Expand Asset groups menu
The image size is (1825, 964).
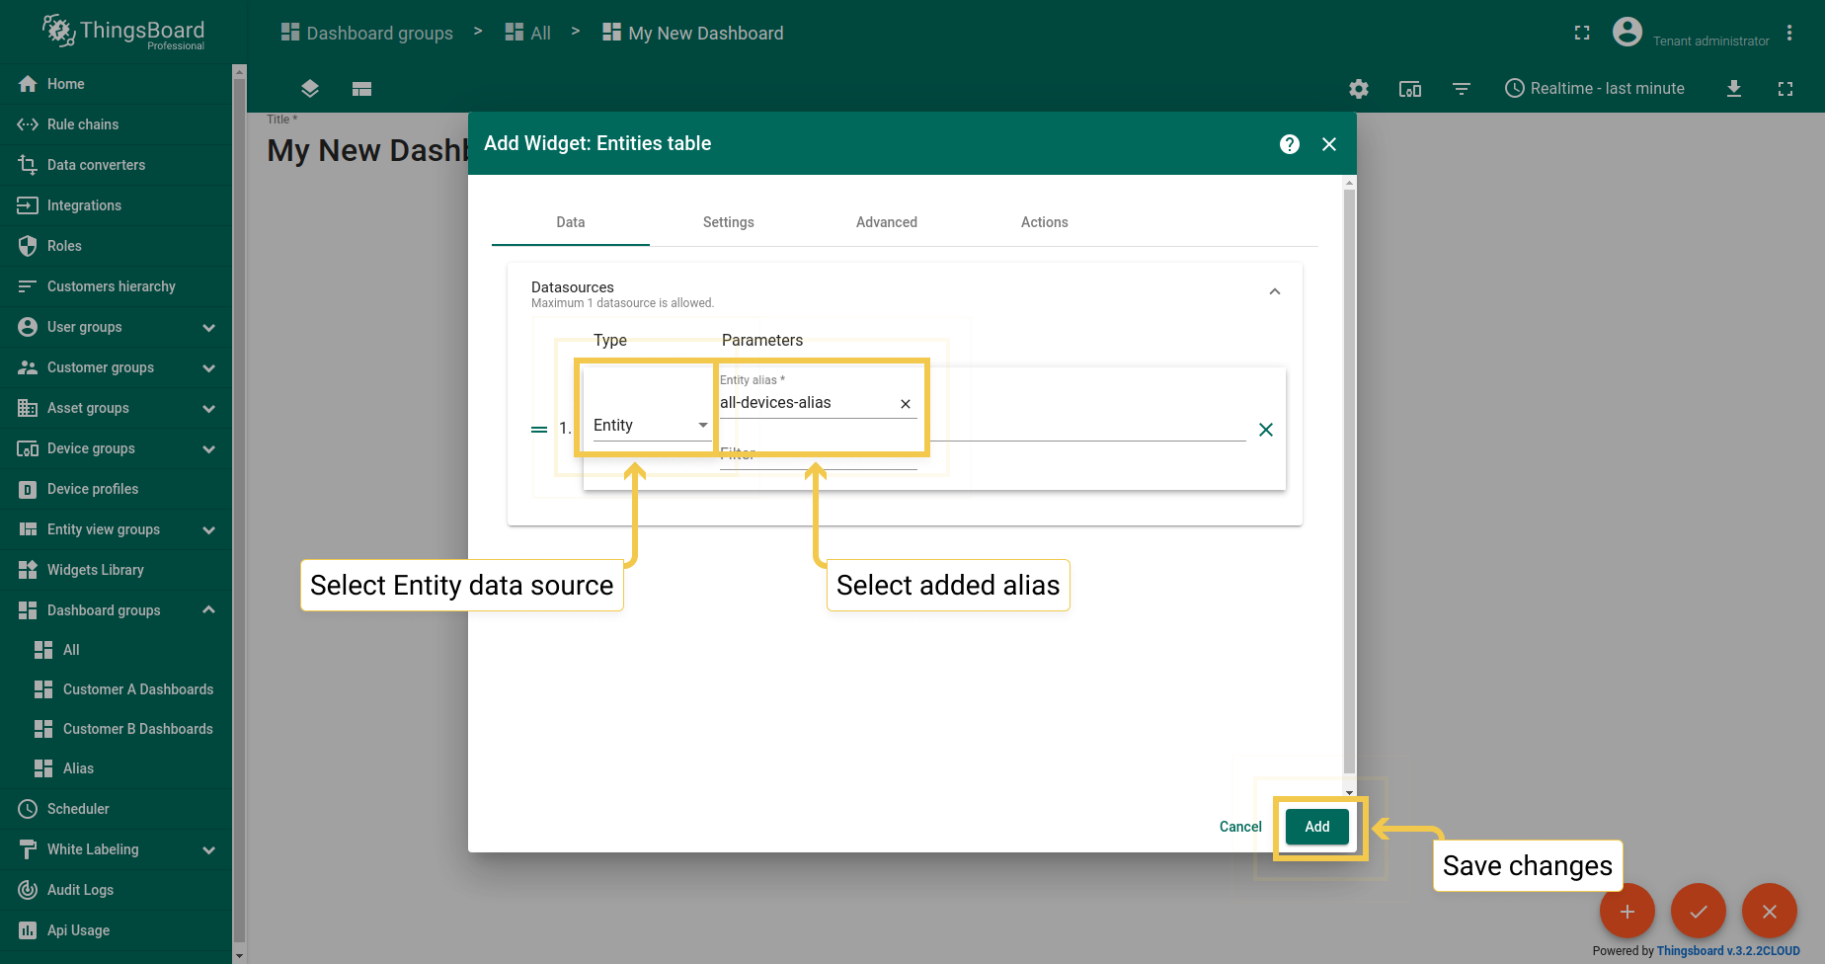pos(116,408)
